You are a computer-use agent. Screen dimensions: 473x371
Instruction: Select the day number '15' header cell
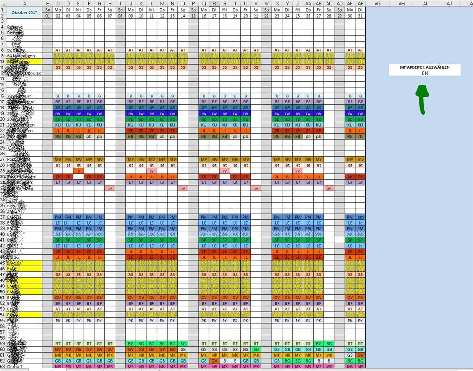pyautogui.click(x=194, y=16)
